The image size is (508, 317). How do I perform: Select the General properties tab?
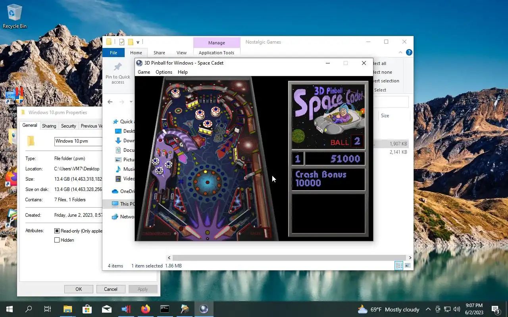[x=30, y=125]
